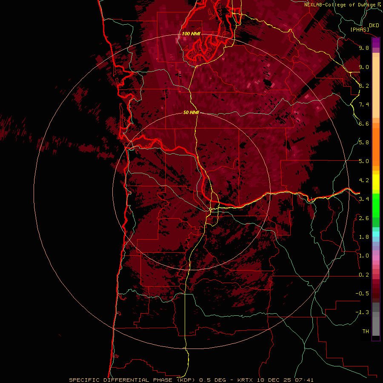Click the NEXLAB-College of DuPage credit text
Image resolution: width=383 pixels, height=383 pixels.
pyautogui.click(x=340, y=5)
